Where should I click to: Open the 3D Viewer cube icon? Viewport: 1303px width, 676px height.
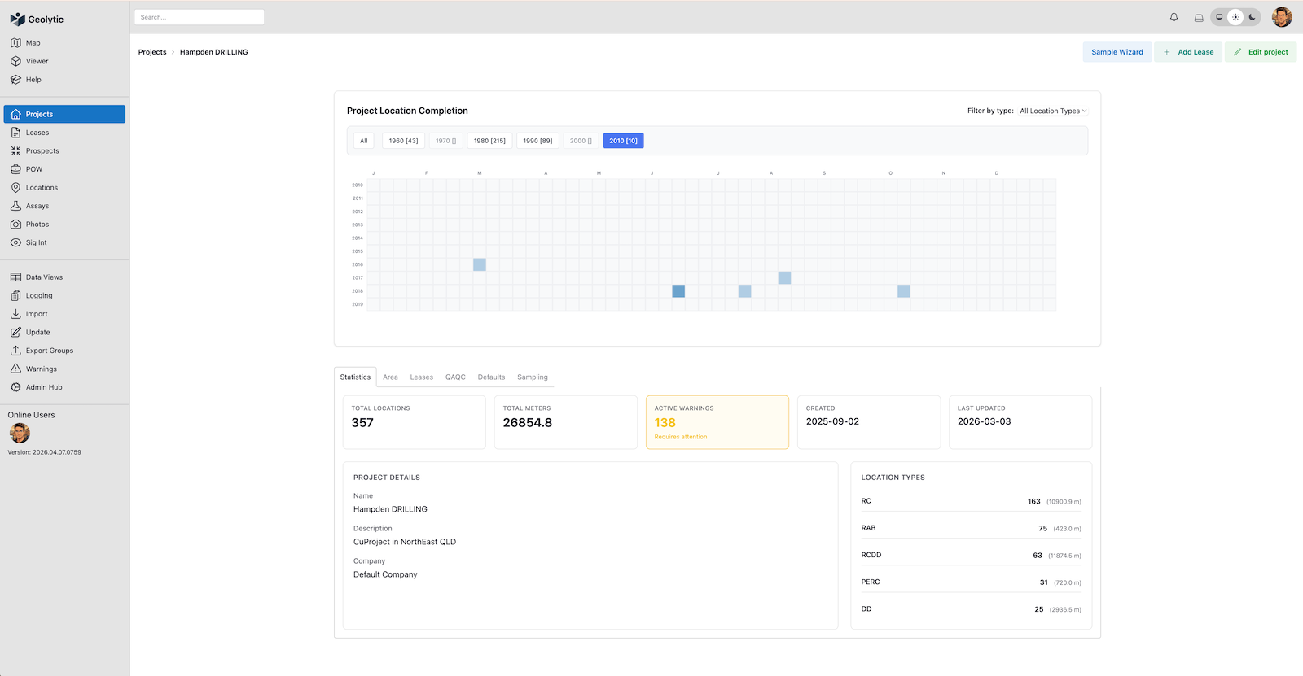[x=15, y=61]
